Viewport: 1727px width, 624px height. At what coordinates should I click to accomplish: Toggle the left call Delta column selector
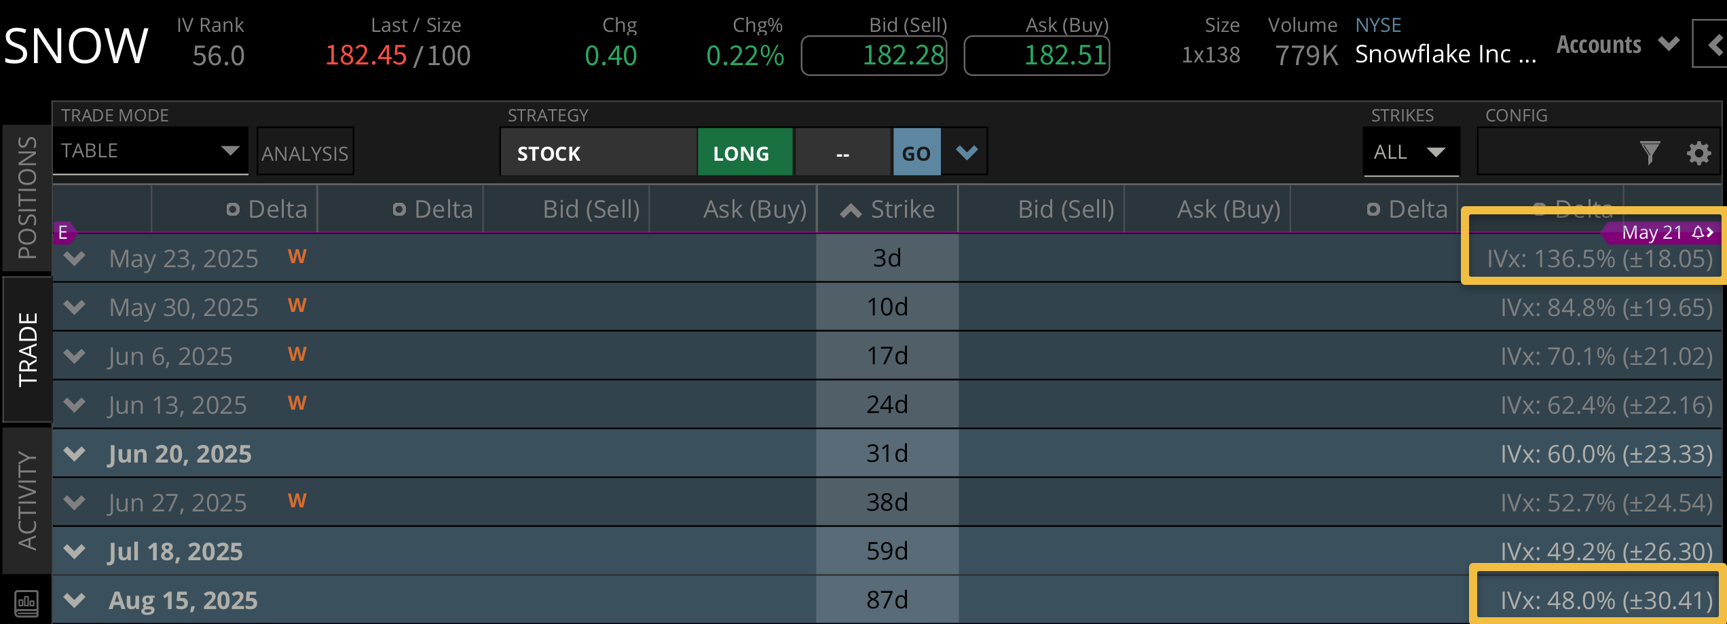pos(233,210)
